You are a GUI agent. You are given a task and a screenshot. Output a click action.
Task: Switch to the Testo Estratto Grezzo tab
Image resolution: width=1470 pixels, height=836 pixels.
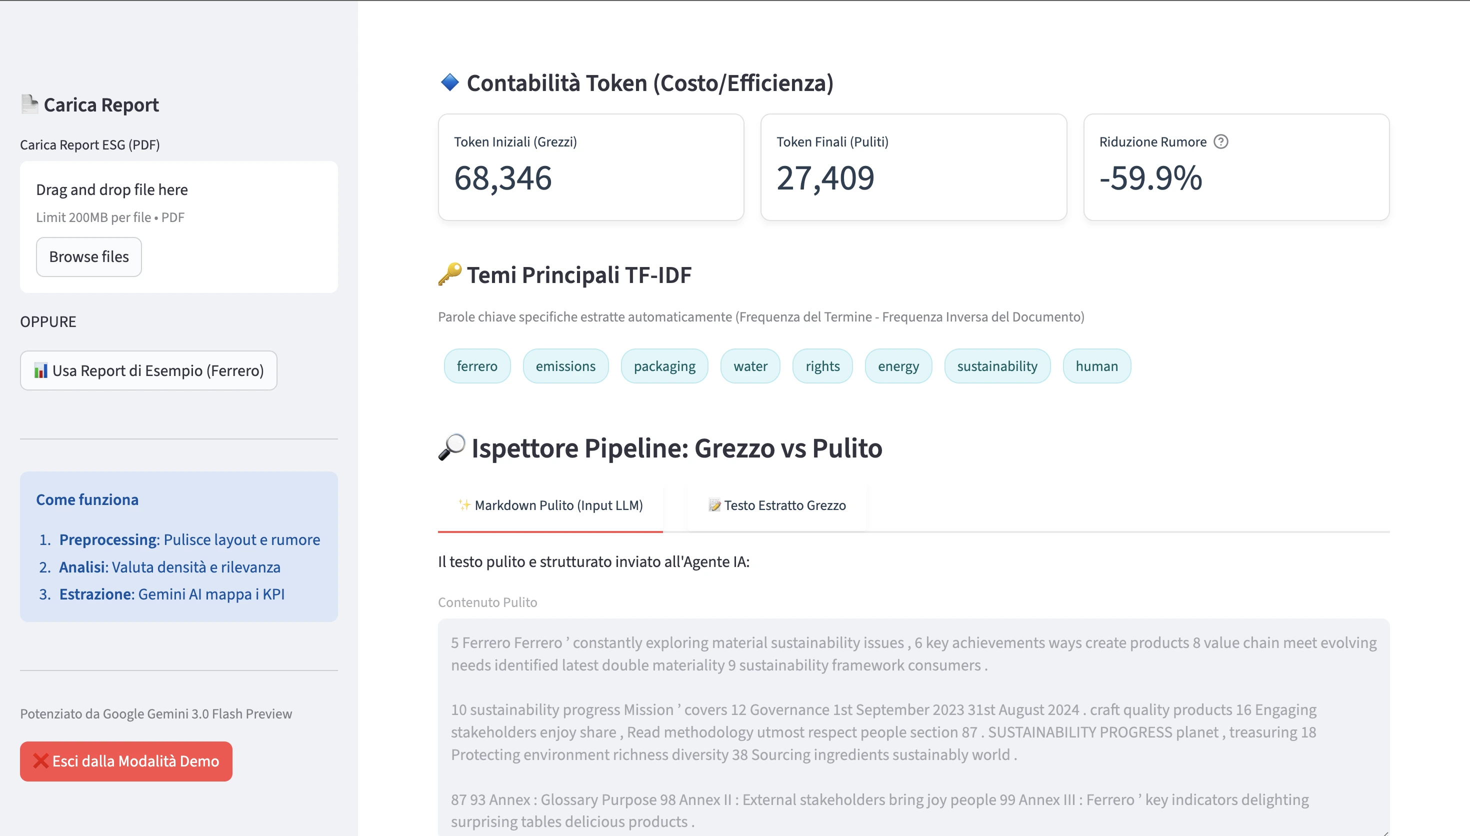coord(777,505)
